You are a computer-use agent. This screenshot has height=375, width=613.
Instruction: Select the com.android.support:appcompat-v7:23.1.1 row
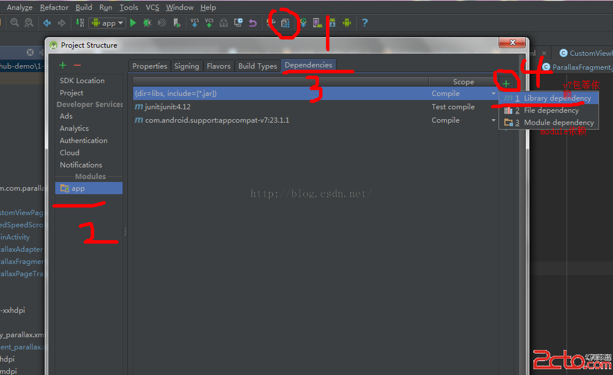pos(316,120)
